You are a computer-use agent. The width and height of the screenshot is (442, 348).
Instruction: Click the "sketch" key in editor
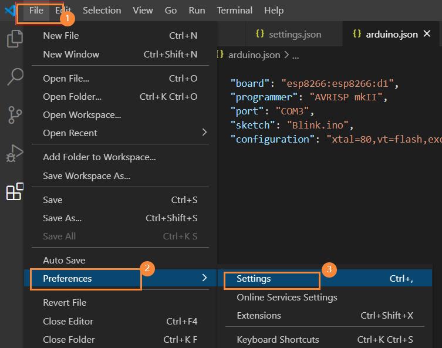pyautogui.click(x=253, y=125)
